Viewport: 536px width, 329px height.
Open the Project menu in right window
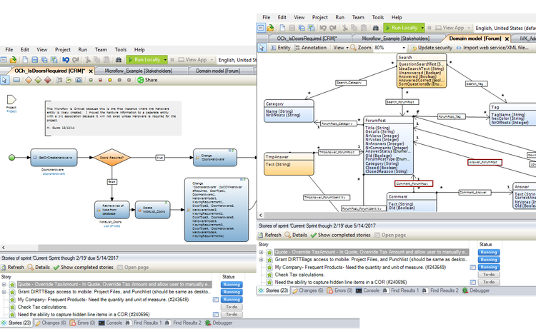(320, 16)
